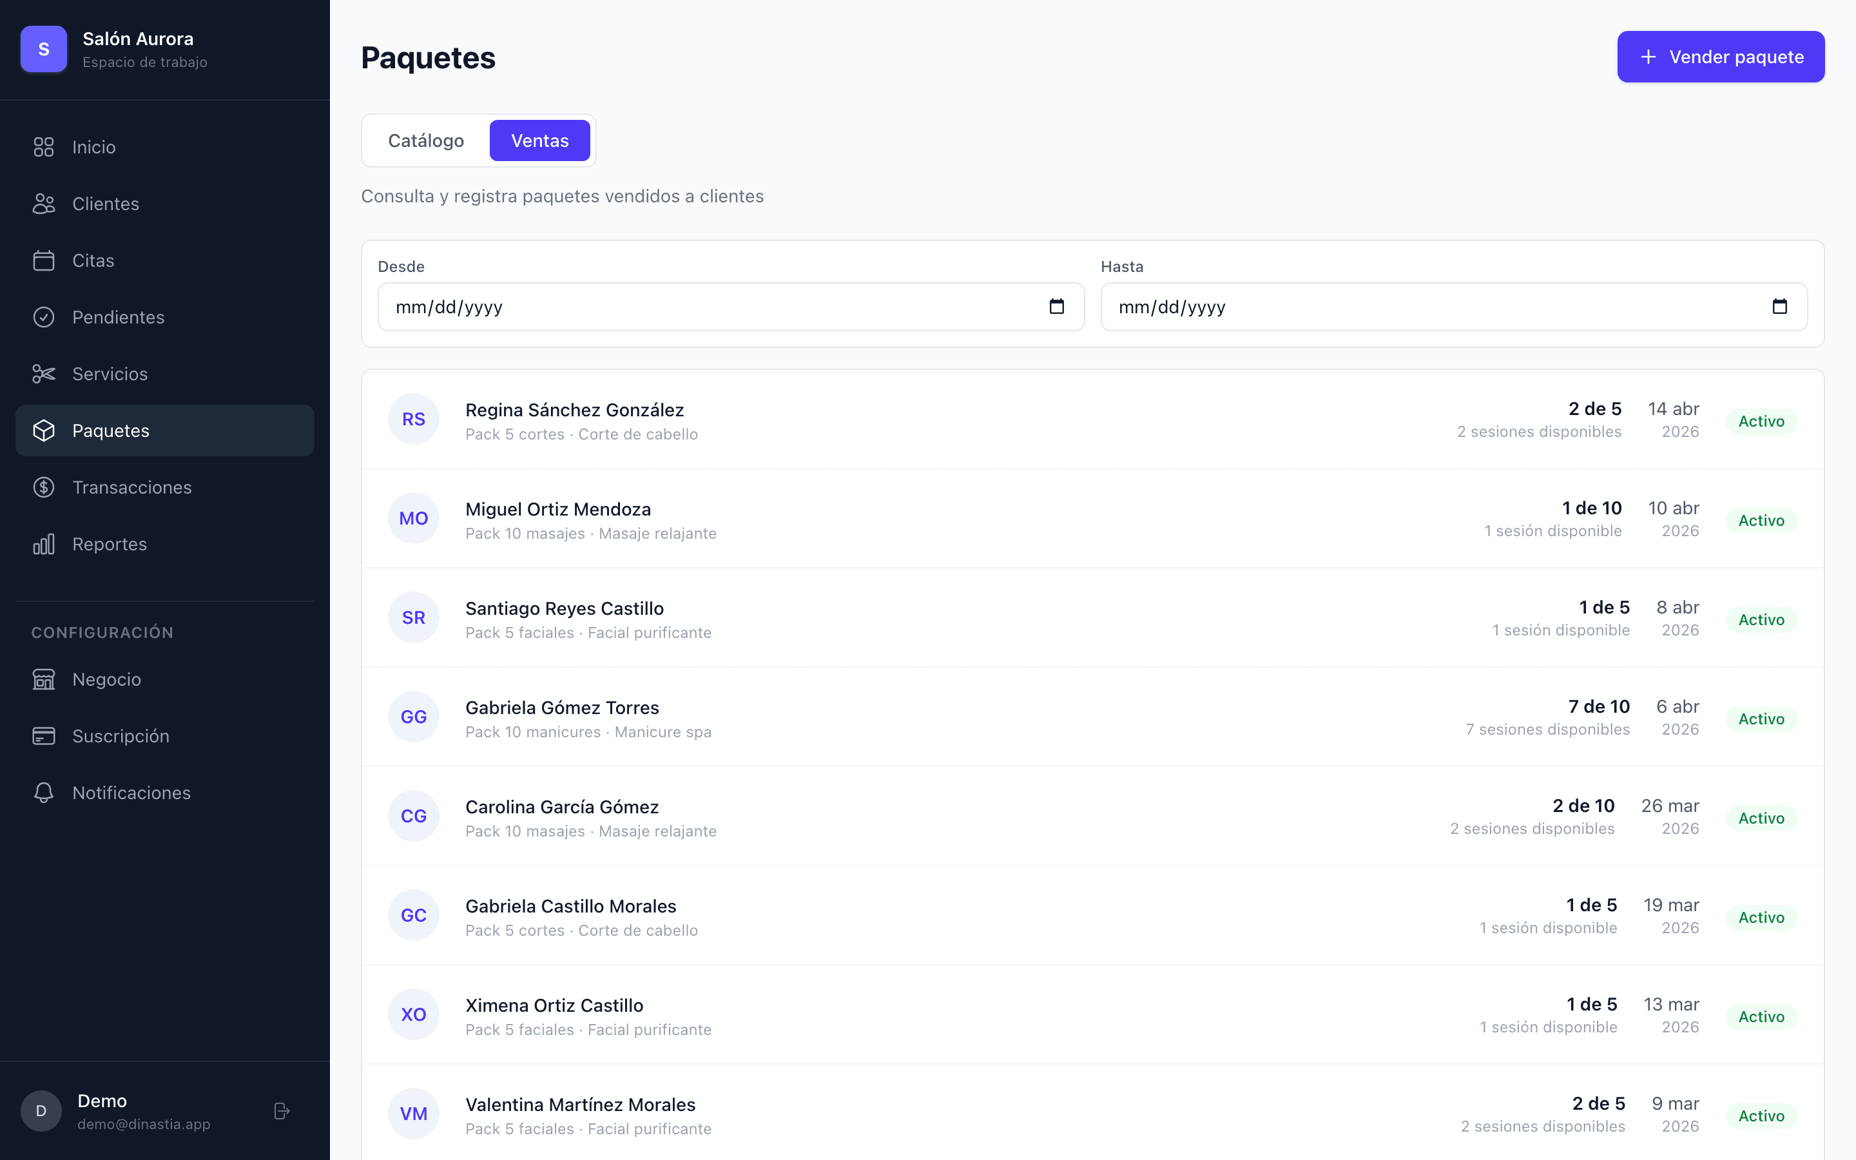
Task: Open Carolina García Gómez sale row
Action: [1092, 817]
